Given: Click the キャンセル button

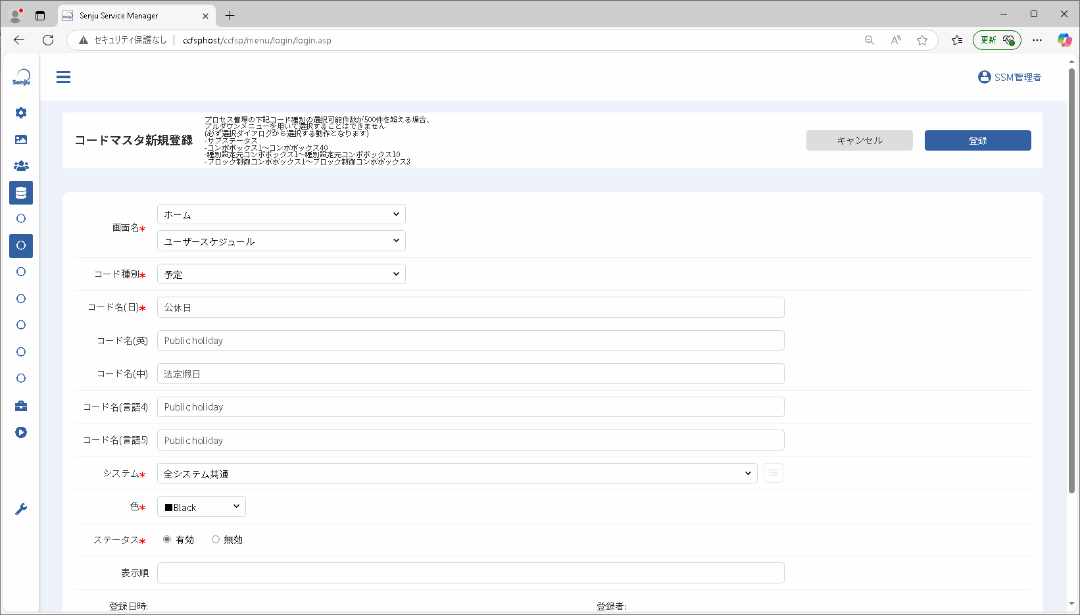Looking at the screenshot, I should (860, 140).
